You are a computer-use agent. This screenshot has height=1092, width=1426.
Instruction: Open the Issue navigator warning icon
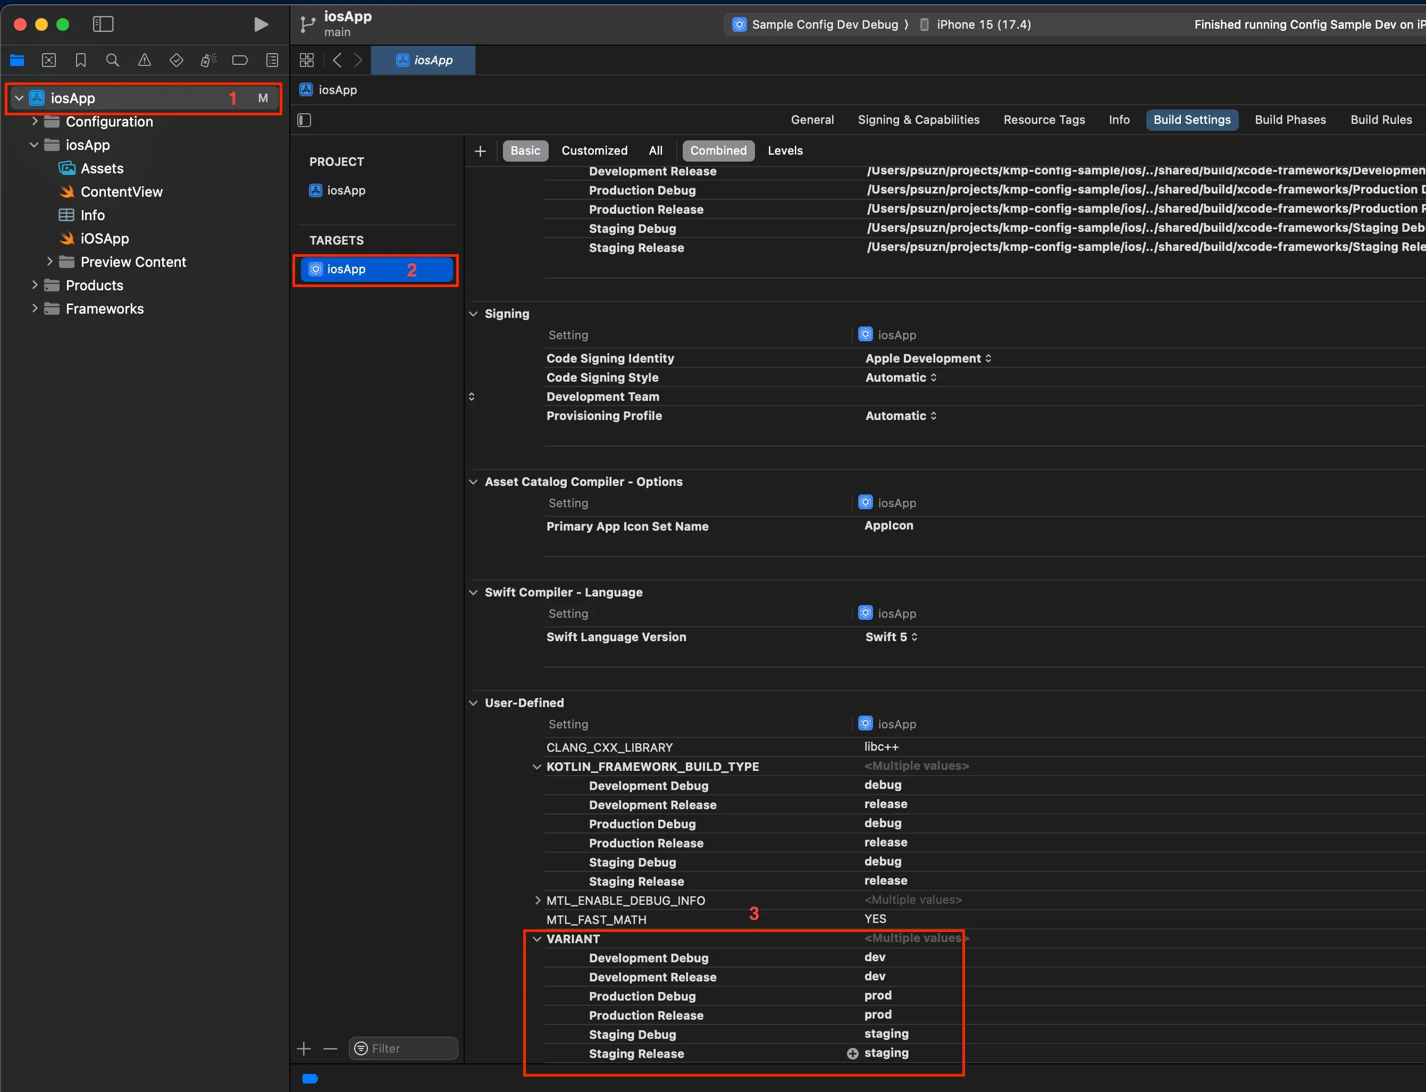pos(144,61)
